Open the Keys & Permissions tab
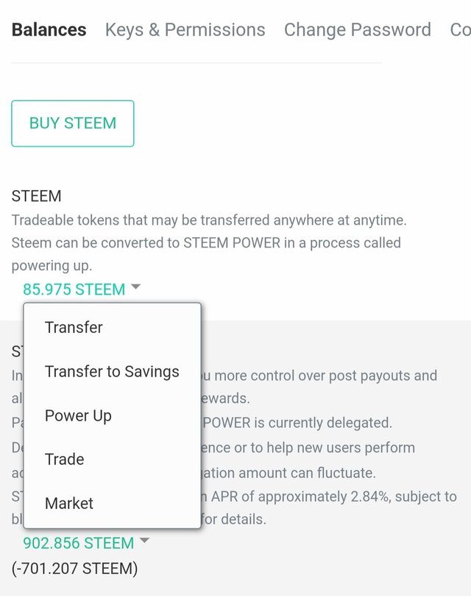The height and width of the screenshot is (596, 471). point(185,30)
